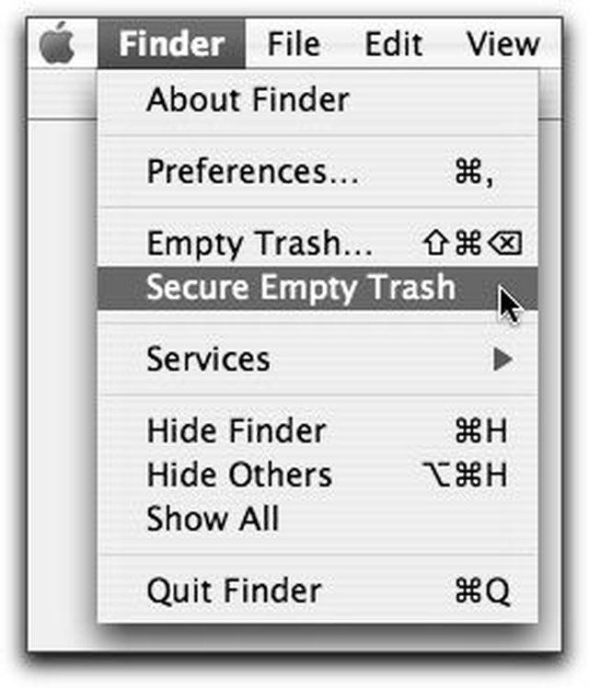The image size is (589, 688).
Task: Choose Hide Others
Action: point(318,475)
